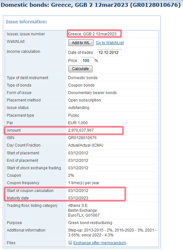This screenshot has height=251, width=183.
Task: Click the Amount value 2,970,637,967
Action: pyautogui.click(x=81, y=130)
